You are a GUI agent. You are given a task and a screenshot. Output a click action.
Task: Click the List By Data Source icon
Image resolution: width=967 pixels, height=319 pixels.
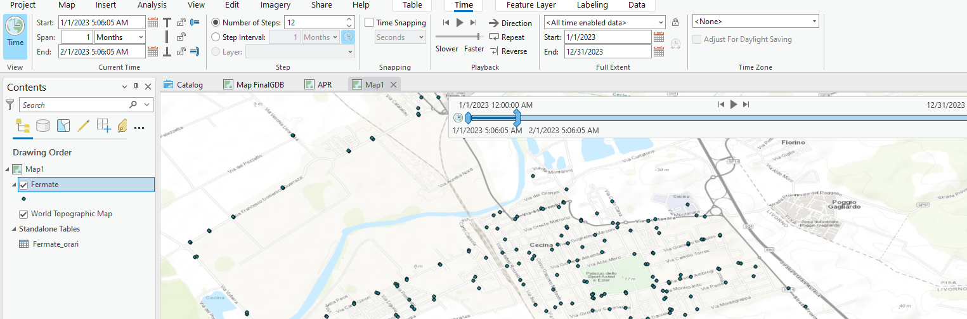[x=43, y=126]
